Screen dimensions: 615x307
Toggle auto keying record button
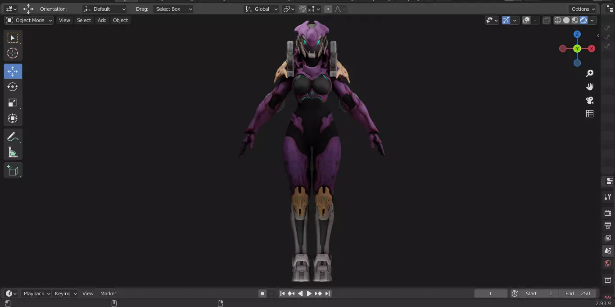[x=262, y=294]
